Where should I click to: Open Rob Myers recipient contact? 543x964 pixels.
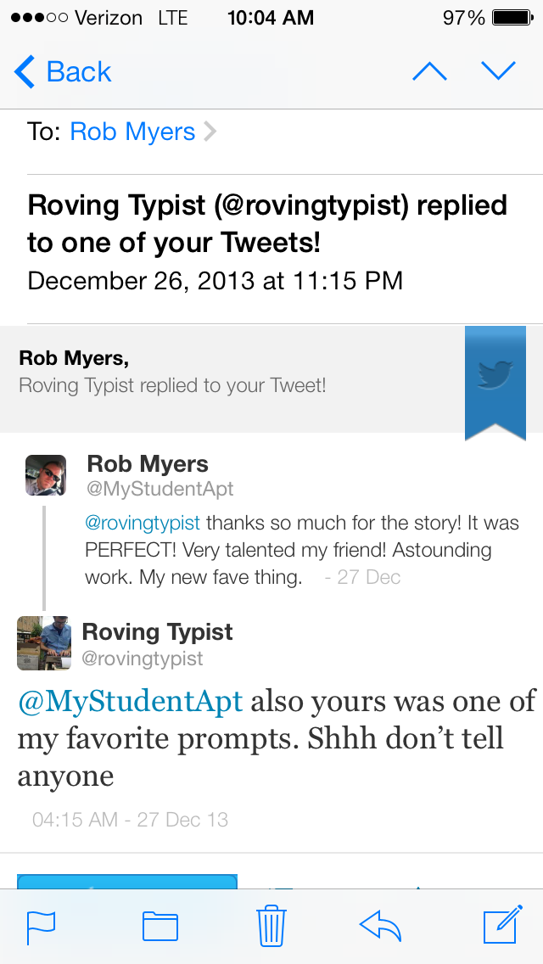[132, 132]
